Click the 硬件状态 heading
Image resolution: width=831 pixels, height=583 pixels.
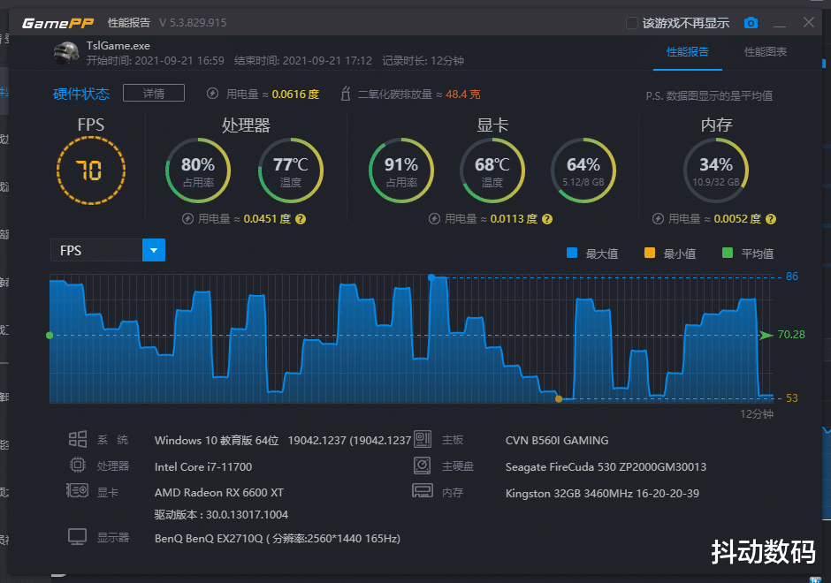(81, 94)
